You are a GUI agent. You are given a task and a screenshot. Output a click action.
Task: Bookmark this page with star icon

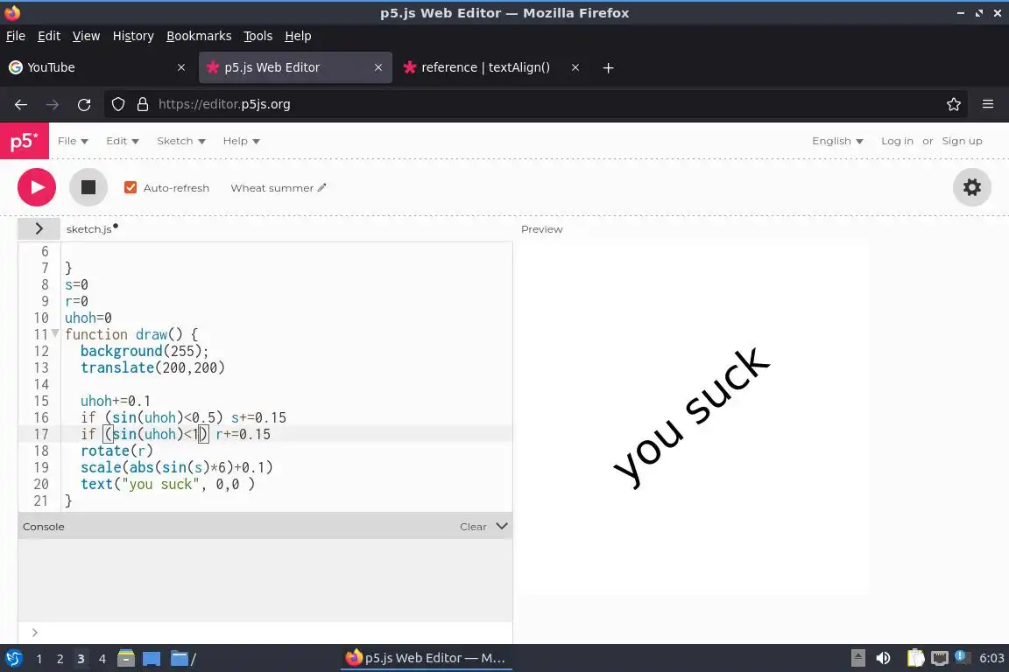coord(954,104)
